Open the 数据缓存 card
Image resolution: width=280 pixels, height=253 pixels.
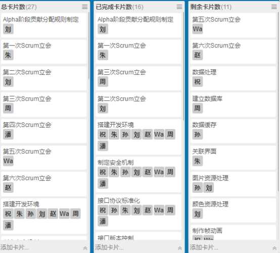(x=233, y=131)
